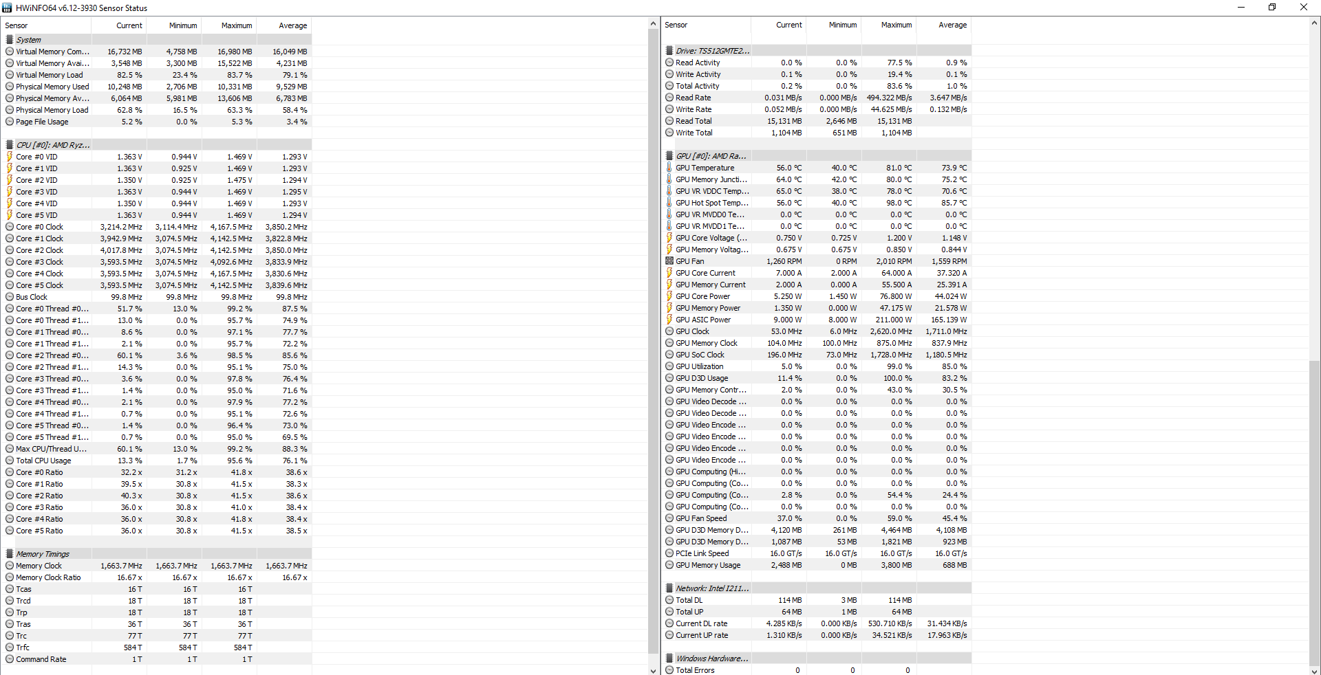The height and width of the screenshot is (675, 1321).
Task: Click the thermometer icon beside GPU Temperature
Action: click(669, 168)
